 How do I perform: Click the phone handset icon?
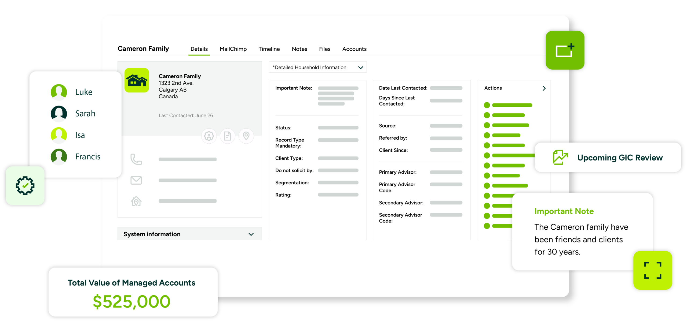[136, 159]
